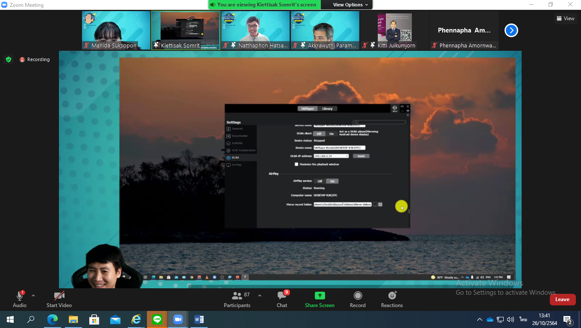Expand audio options caret beside Audio

[33, 296]
